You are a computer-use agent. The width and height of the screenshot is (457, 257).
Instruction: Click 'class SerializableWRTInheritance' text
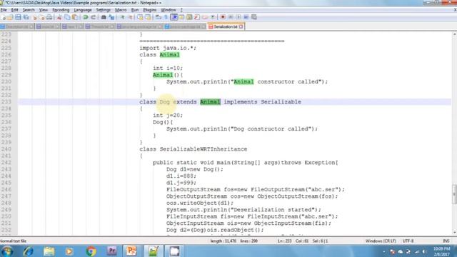[194, 149]
